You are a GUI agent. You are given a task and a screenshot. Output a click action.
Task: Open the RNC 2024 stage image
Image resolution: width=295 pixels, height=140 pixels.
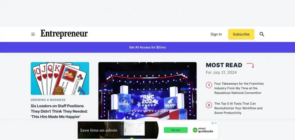click(x=147, y=91)
